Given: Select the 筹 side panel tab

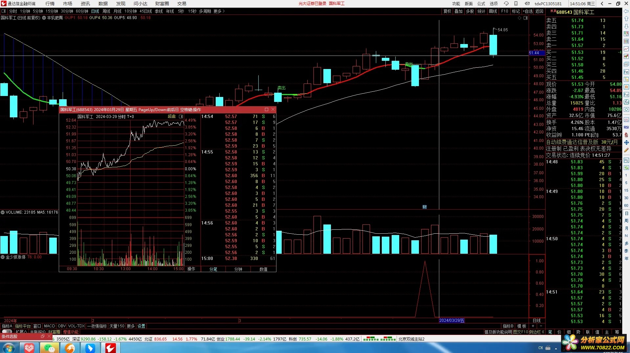Looking at the screenshot, I should point(617,332).
